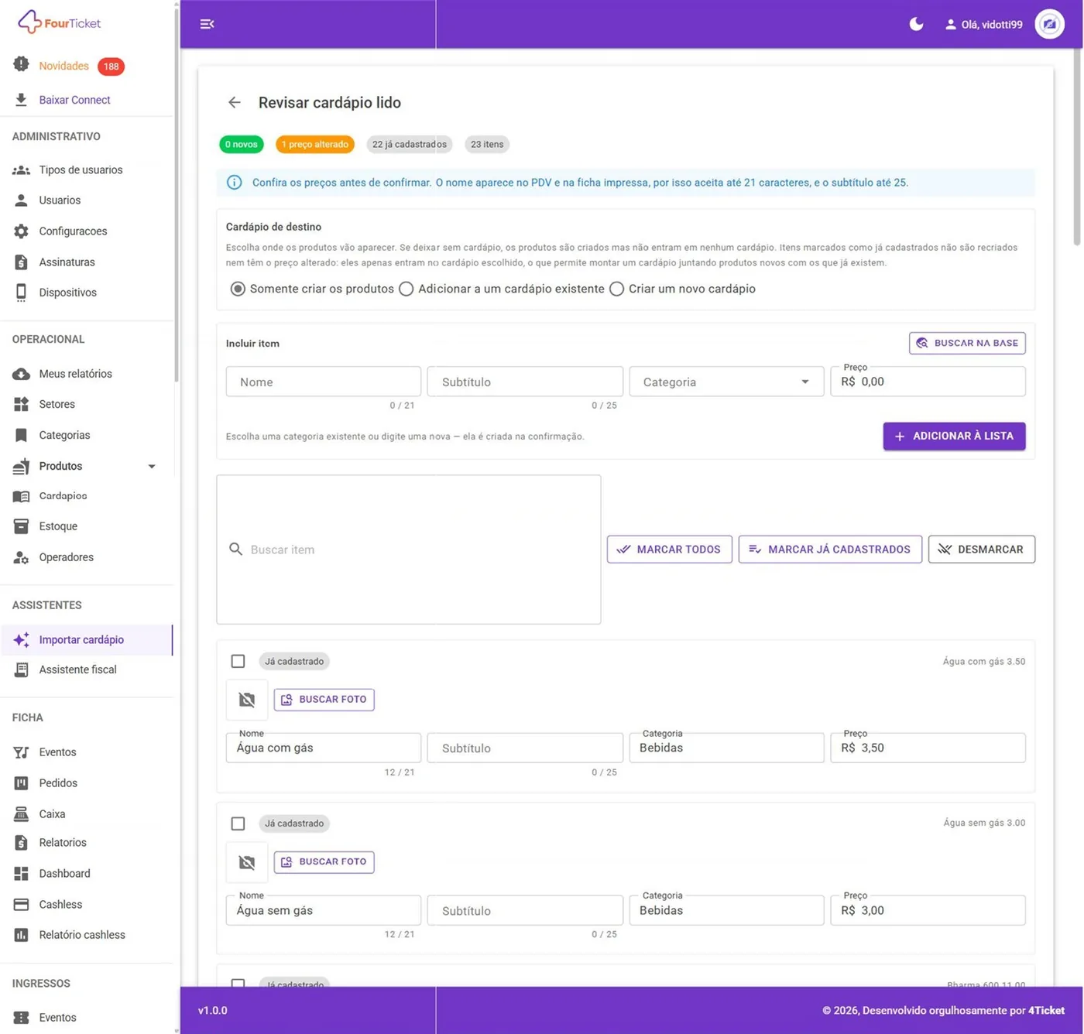Screen dimensions: 1084x1034
Task: Click the page's vertical scrollbar thumb
Action: pos(1077,147)
